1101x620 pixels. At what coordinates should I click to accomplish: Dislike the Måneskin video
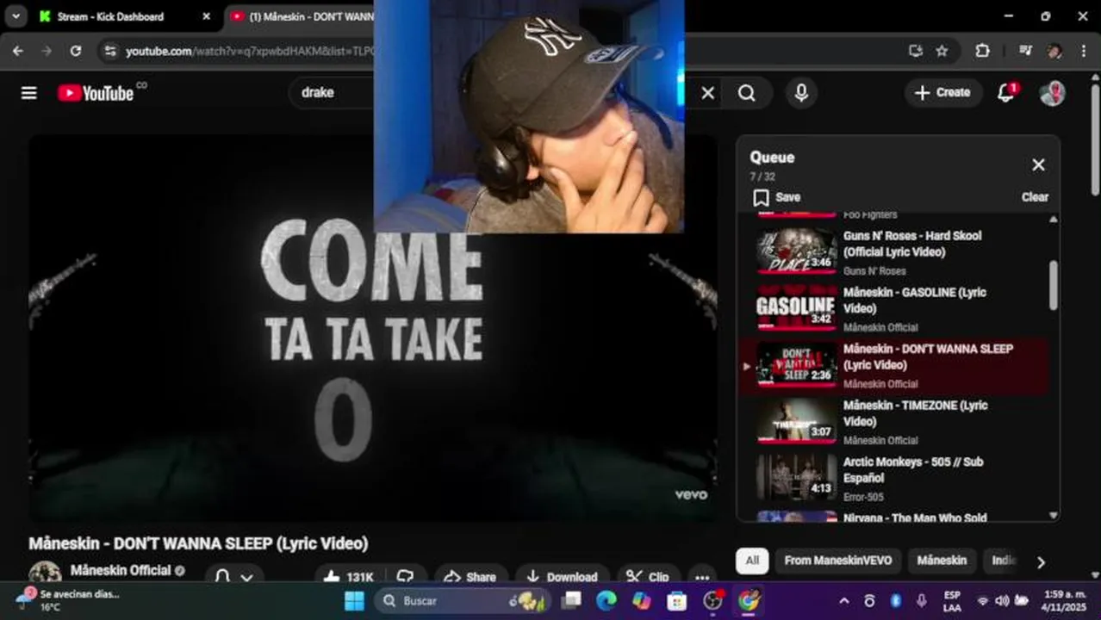(406, 577)
